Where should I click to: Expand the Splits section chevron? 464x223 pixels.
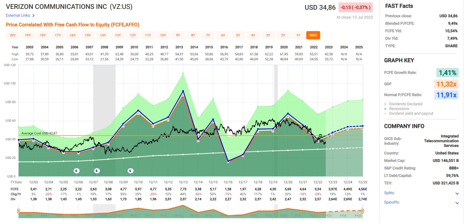pyautogui.click(x=457, y=194)
